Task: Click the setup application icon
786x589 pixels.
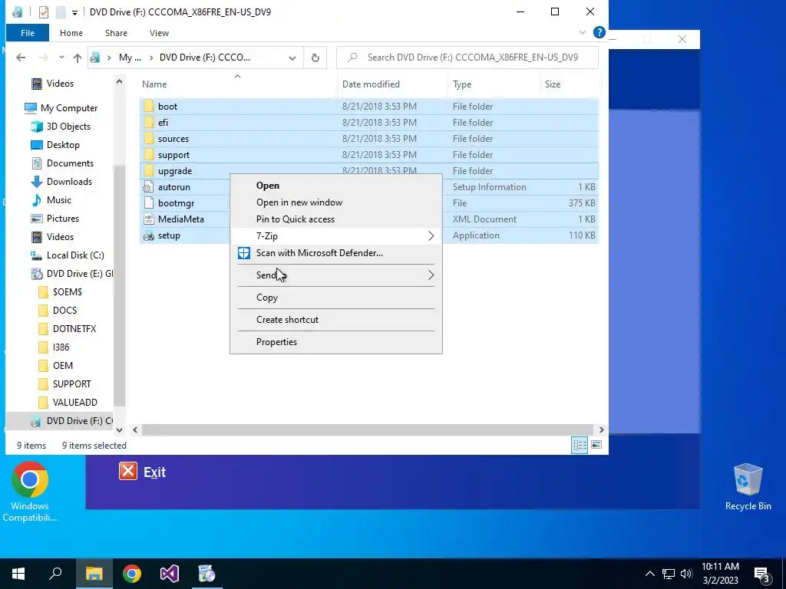Action: [148, 235]
